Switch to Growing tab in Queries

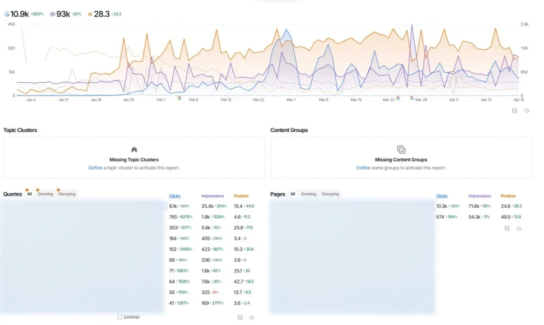pyautogui.click(x=45, y=194)
